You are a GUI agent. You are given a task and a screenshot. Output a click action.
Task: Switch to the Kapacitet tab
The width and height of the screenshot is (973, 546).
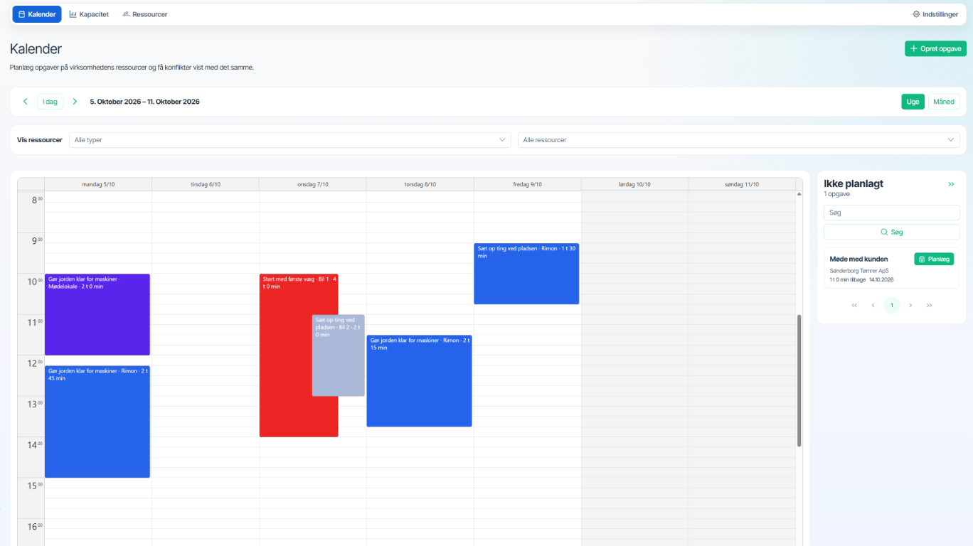click(x=89, y=14)
